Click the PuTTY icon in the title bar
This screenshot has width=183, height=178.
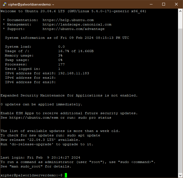pos(4,4)
